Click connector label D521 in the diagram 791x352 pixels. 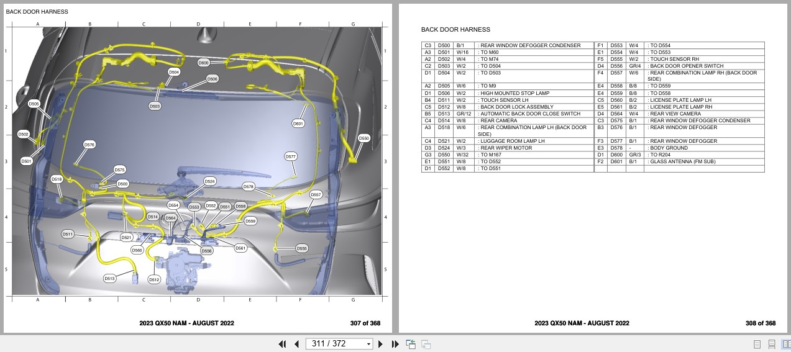126,237
